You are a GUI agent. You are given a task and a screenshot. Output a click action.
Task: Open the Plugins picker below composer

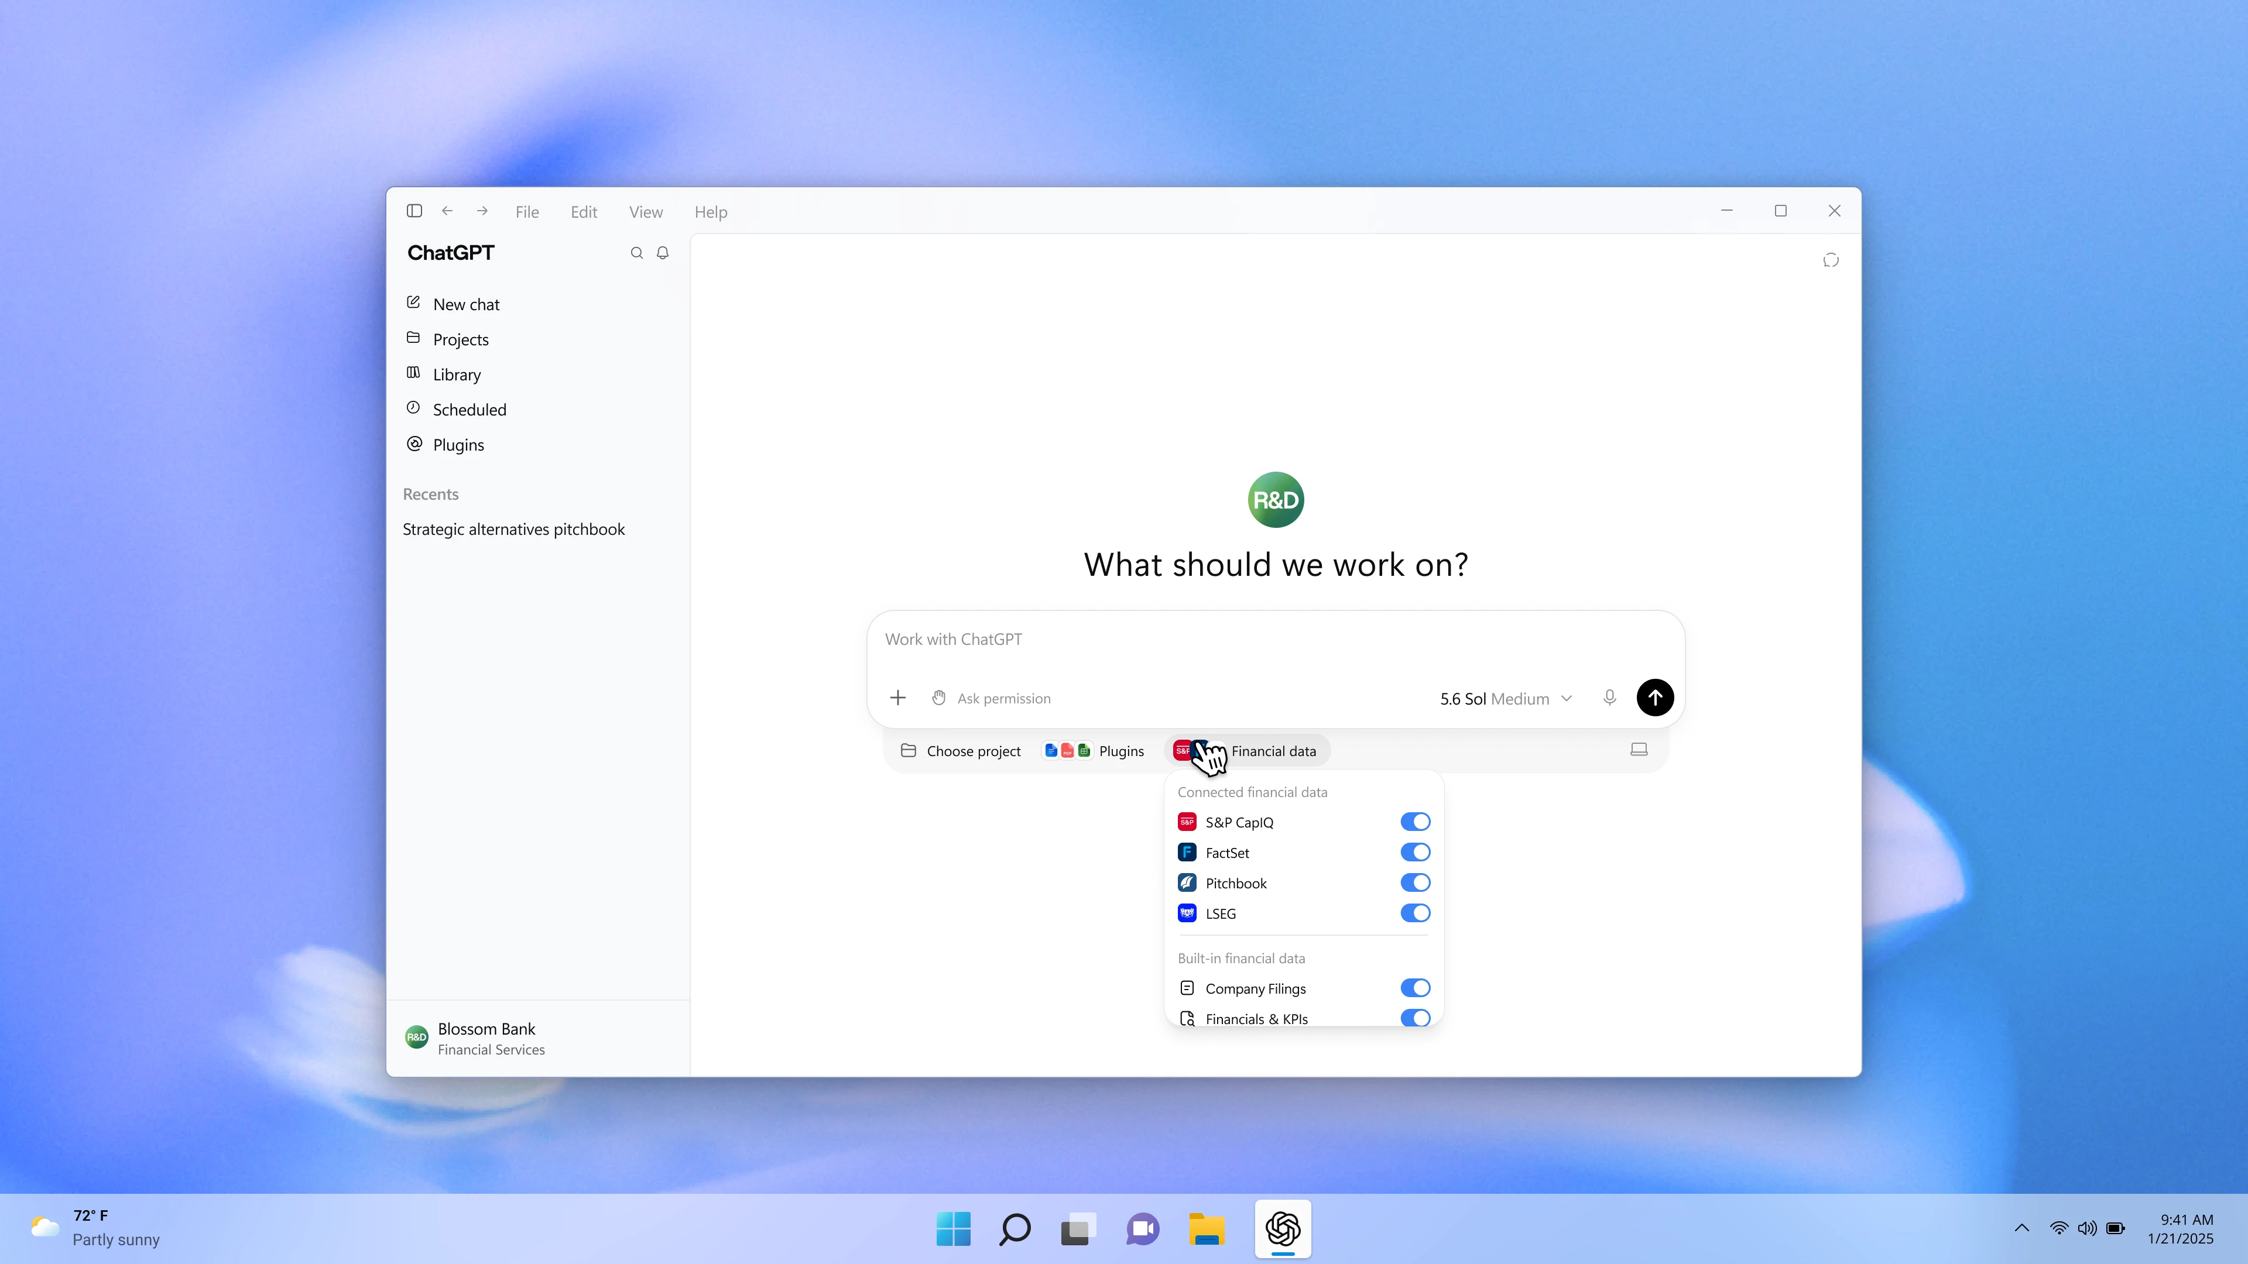tap(1094, 751)
